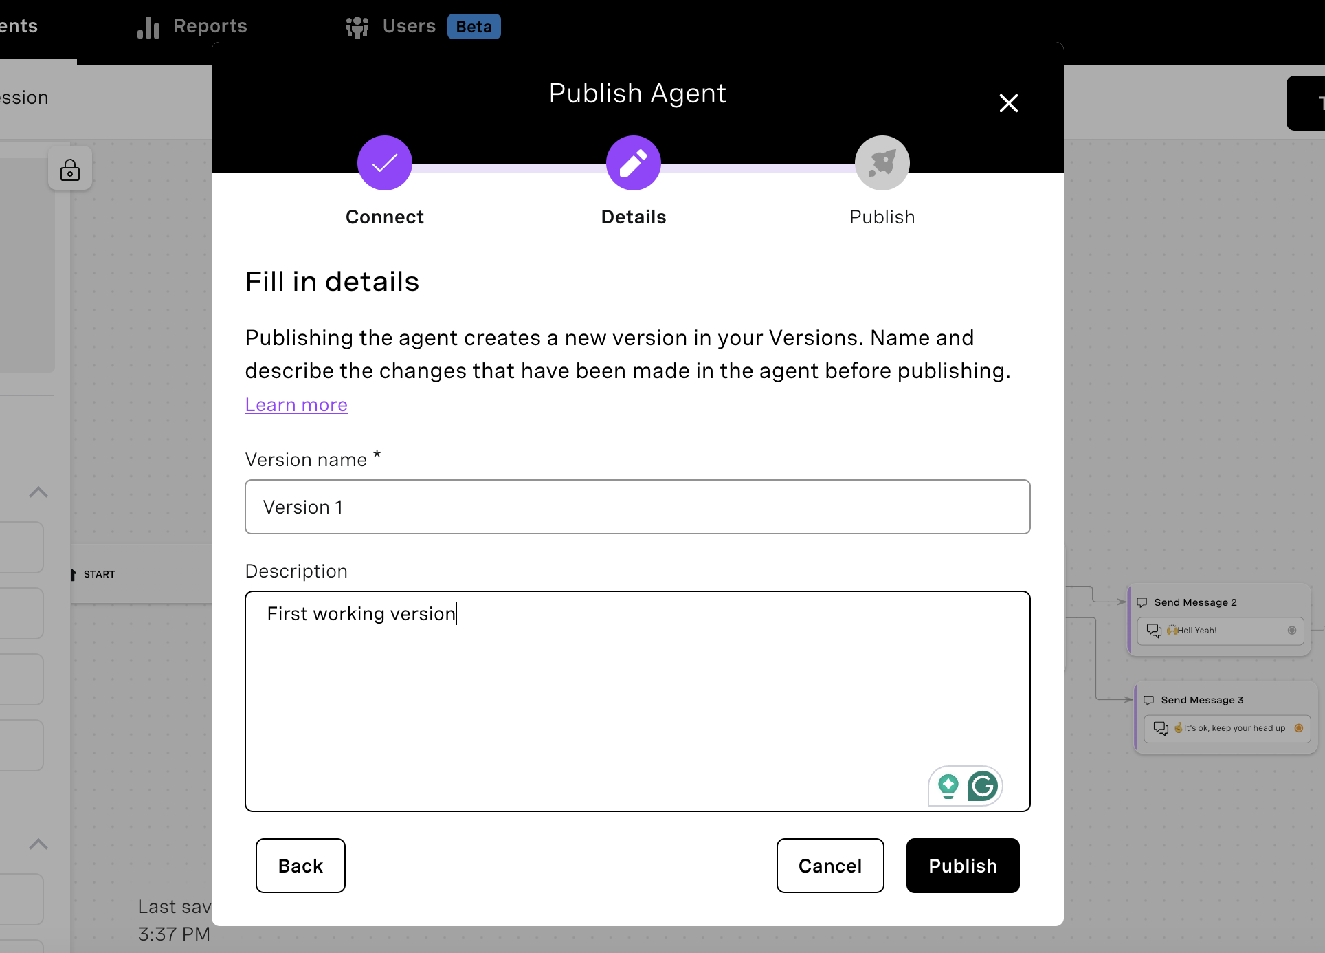The image size is (1325, 953).
Task: Click the connector dot on Hell Yeah! message
Action: [1292, 631]
